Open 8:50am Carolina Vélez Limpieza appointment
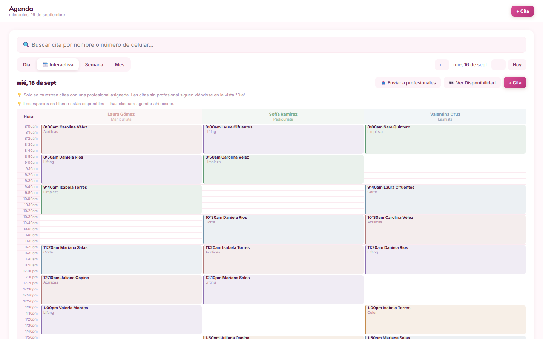Image resolution: width=543 pixels, height=339 pixels. [x=283, y=169]
